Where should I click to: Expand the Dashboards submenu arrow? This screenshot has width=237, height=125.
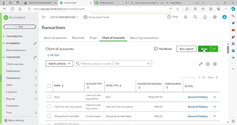point(36,71)
